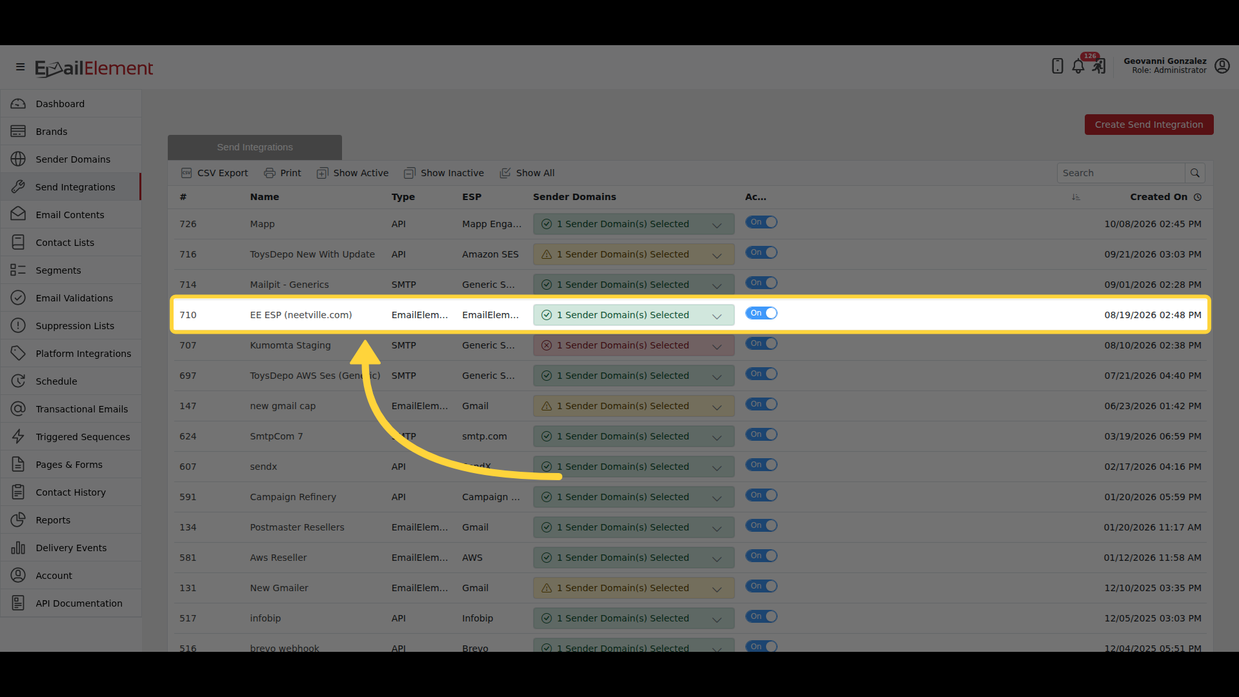1239x697 pixels.
Task: Open Dashboard from sidebar
Action: tap(71, 104)
